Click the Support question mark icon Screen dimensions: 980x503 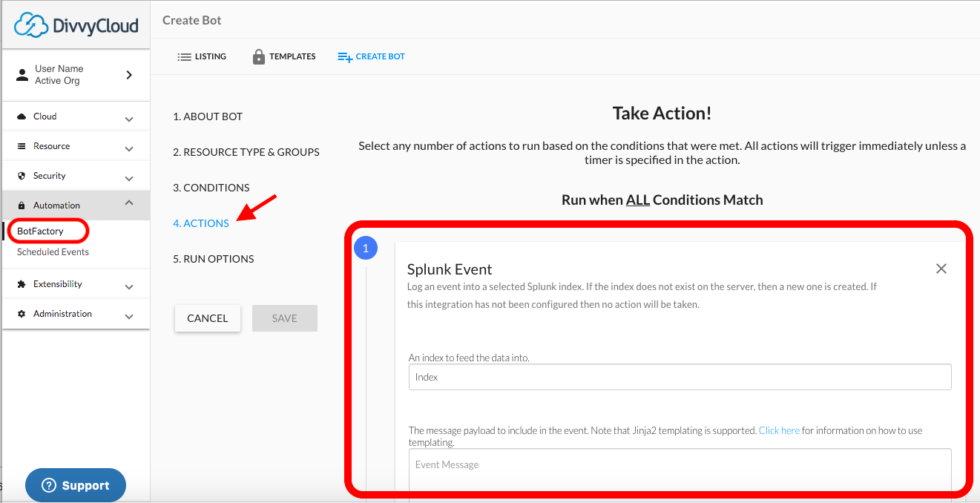click(49, 485)
